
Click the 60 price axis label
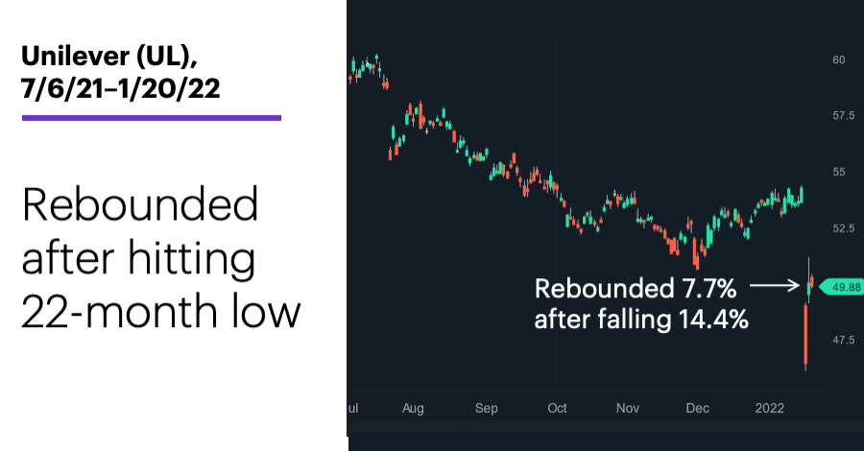pos(839,59)
